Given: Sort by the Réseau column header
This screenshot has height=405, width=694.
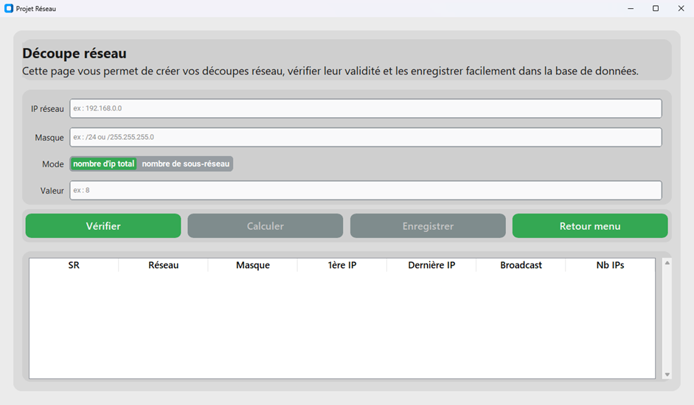Looking at the screenshot, I should click(163, 265).
